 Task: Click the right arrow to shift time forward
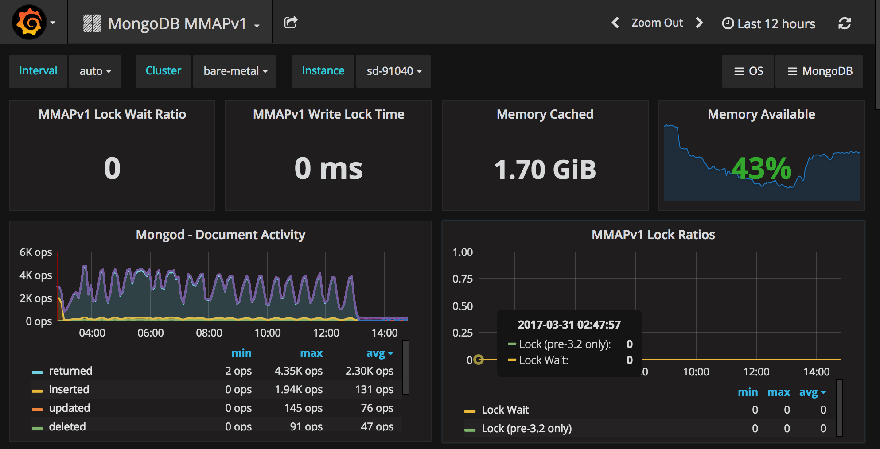pyautogui.click(x=699, y=23)
